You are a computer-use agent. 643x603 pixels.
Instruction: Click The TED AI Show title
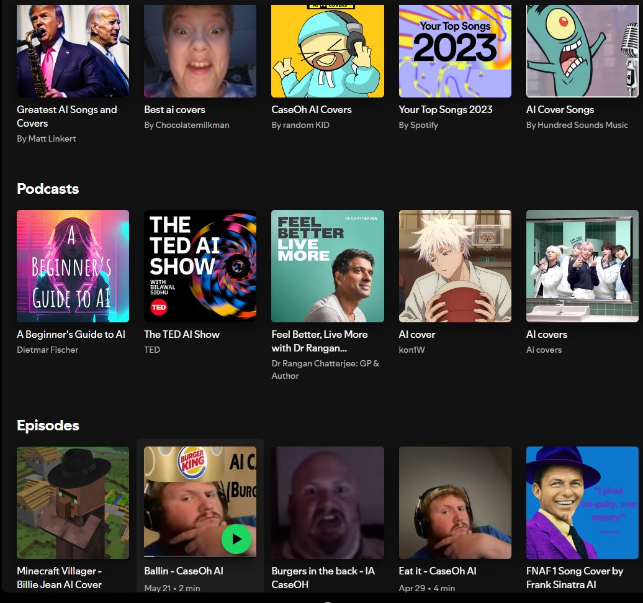tap(182, 334)
